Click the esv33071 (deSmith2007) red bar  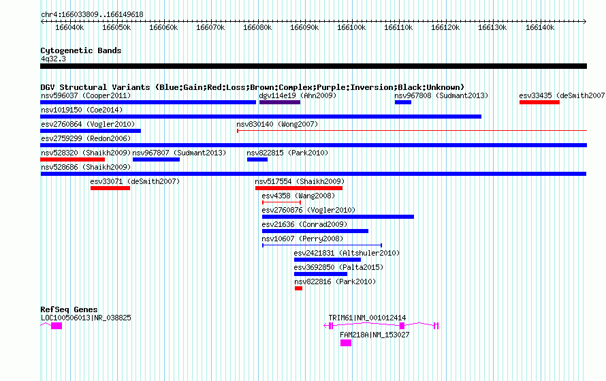(x=110, y=188)
